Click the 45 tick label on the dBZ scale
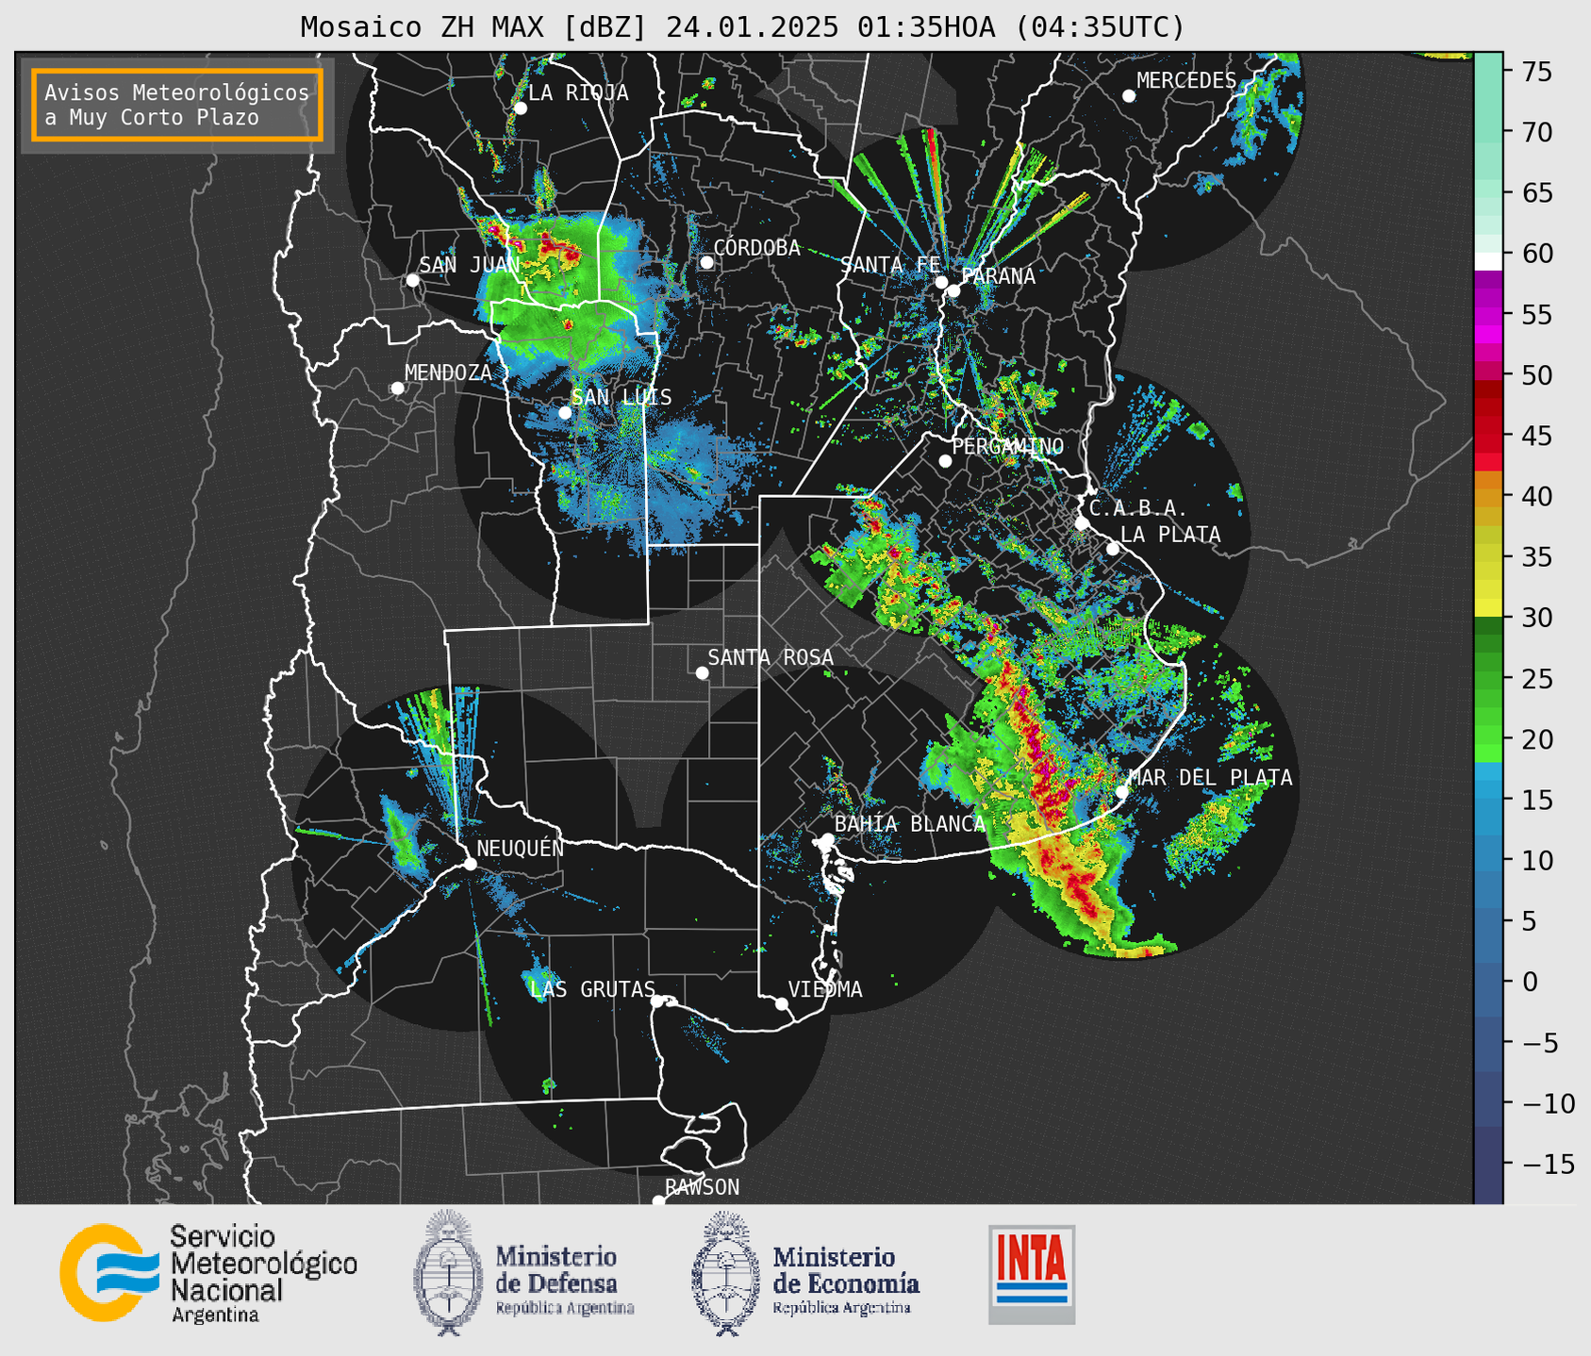 coord(1536,436)
